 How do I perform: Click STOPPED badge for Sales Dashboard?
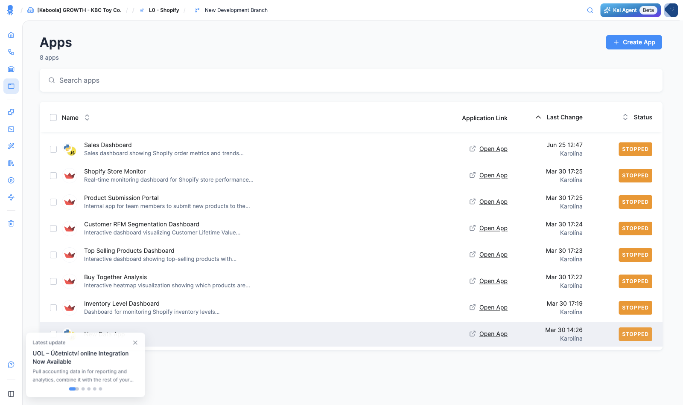635,149
